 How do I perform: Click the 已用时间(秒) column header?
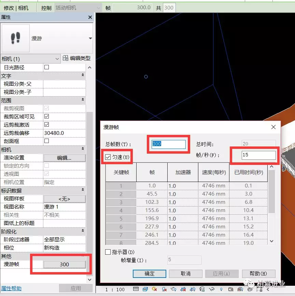point(249,172)
